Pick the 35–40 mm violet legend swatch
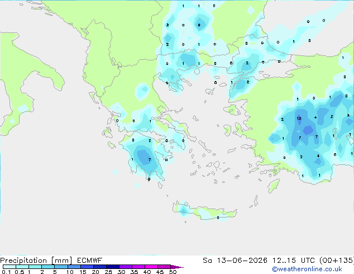Screen dimensions: 354x274 point(138,267)
